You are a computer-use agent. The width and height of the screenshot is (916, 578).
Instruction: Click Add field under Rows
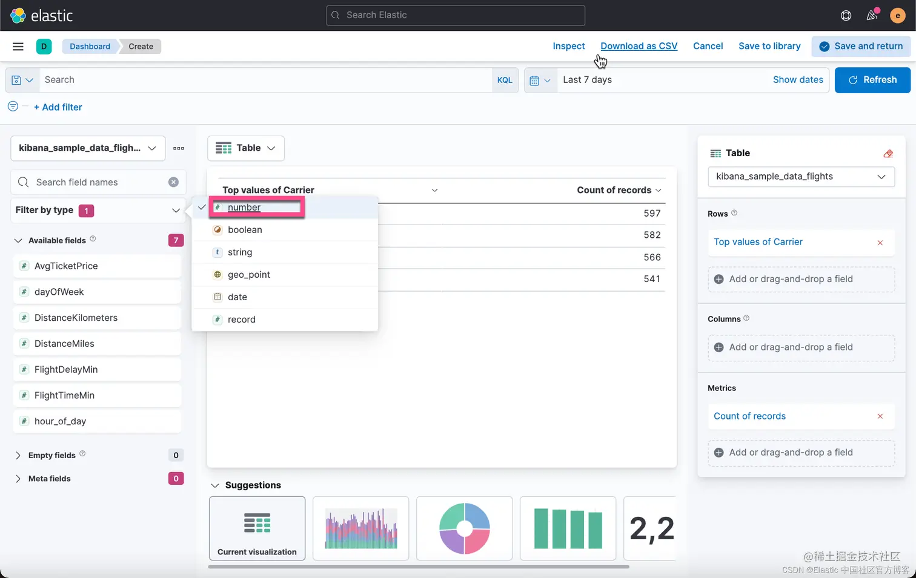click(801, 280)
